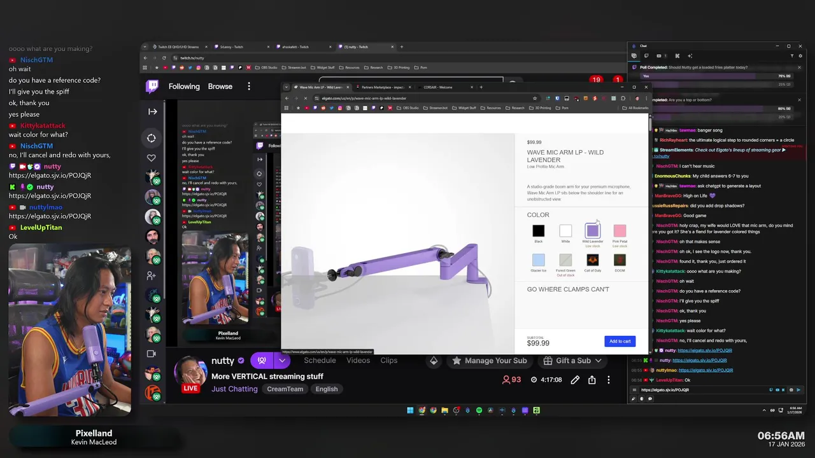Open the Schedule tab on nutty's channel
Viewport: 815px width, 458px height.
(x=320, y=360)
